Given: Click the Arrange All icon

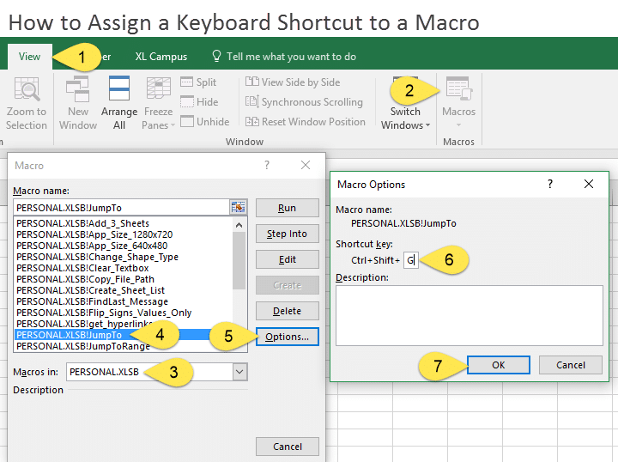Looking at the screenshot, I should click(x=119, y=89).
